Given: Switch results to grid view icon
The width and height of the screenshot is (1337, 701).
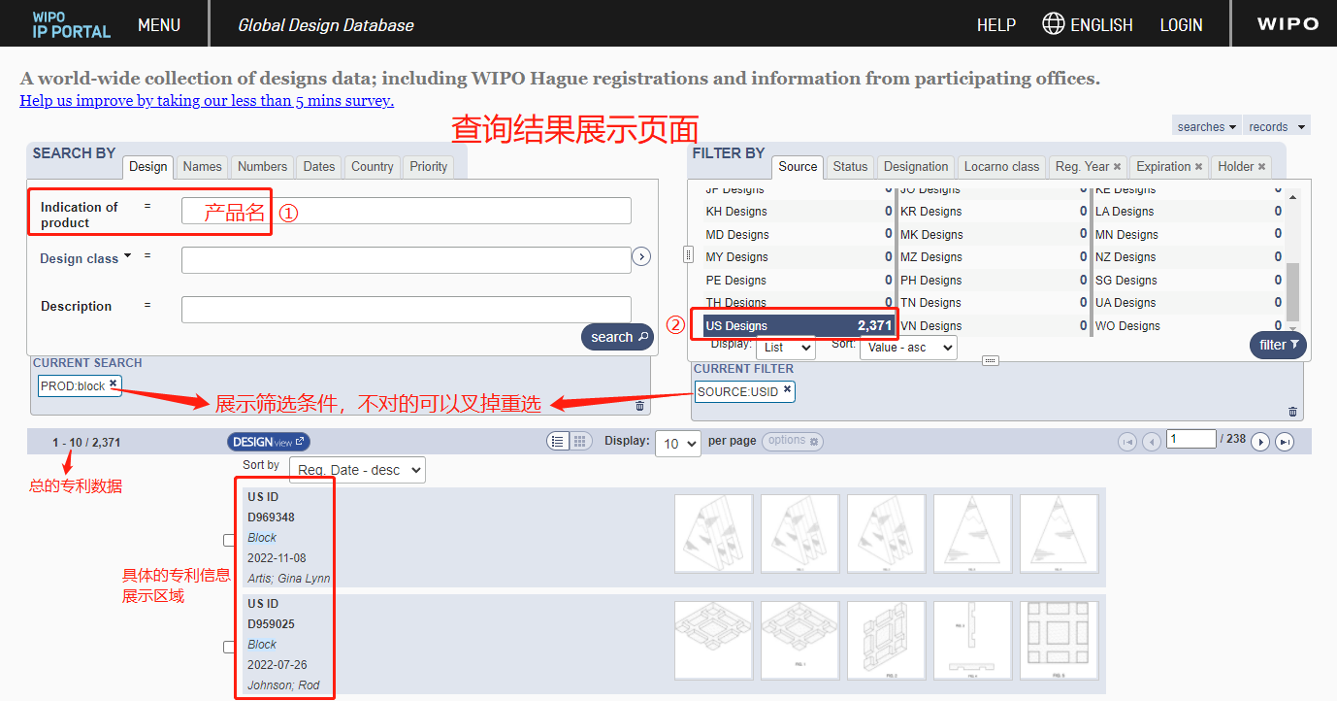Looking at the screenshot, I should pyautogui.click(x=579, y=442).
